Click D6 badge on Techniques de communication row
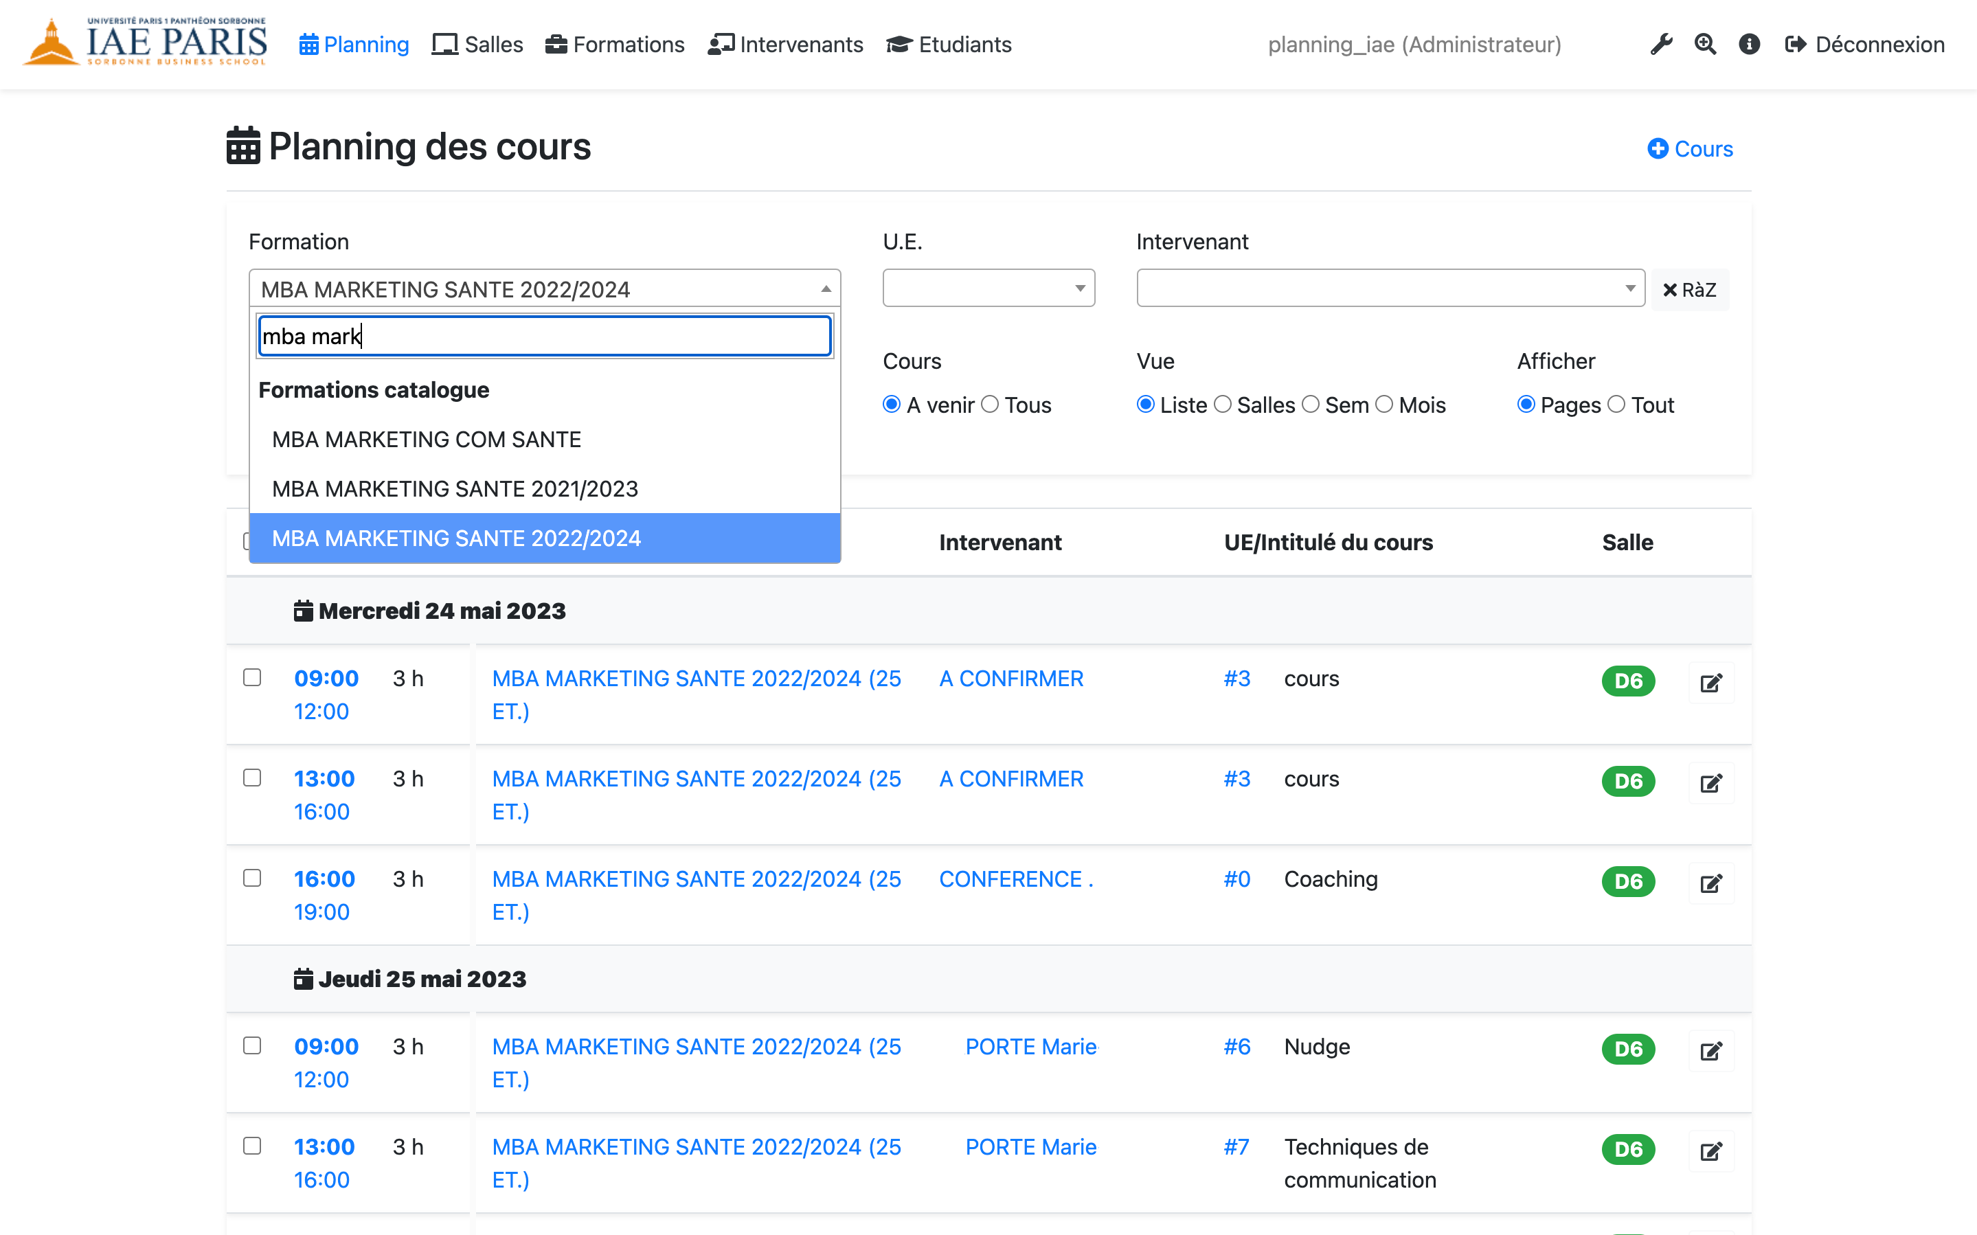 [x=1628, y=1149]
